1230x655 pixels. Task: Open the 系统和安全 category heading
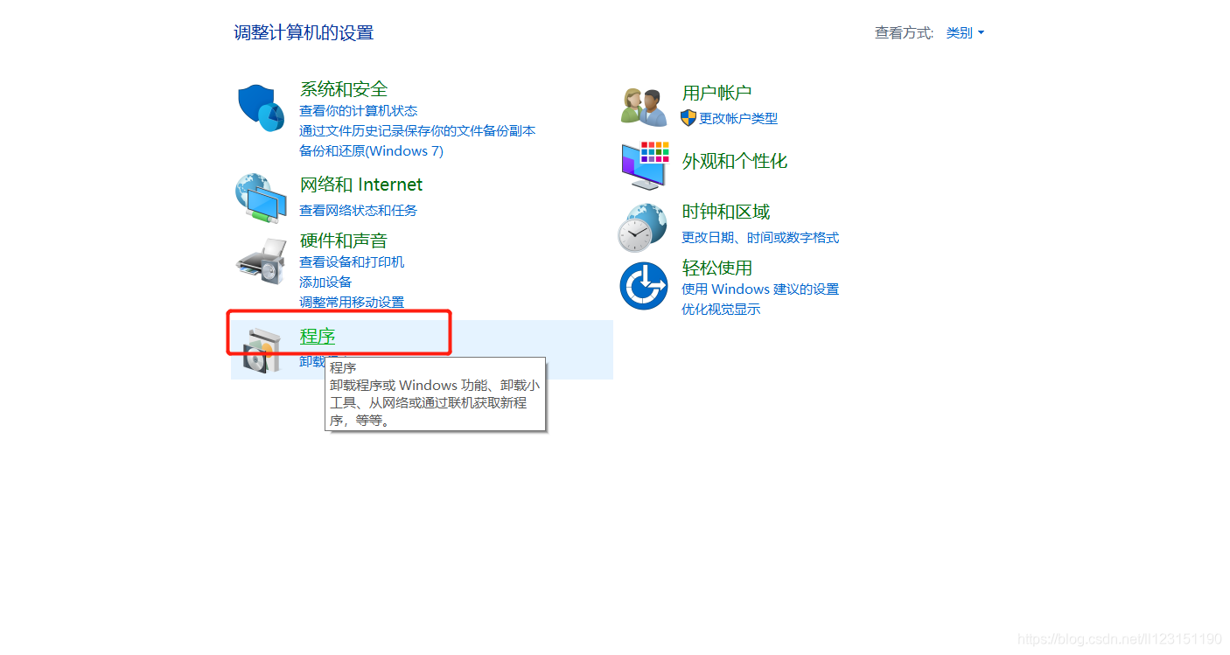(x=344, y=89)
